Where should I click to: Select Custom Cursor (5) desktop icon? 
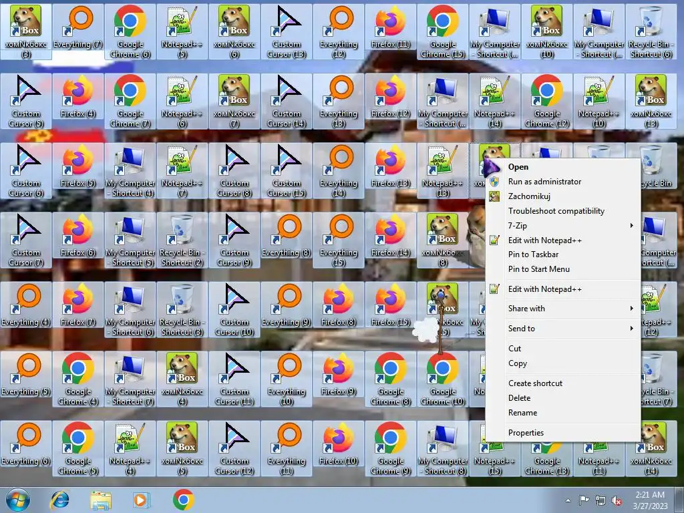coord(26,102)
